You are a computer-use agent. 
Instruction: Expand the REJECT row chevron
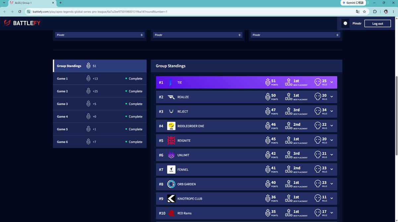pos(332,111)
